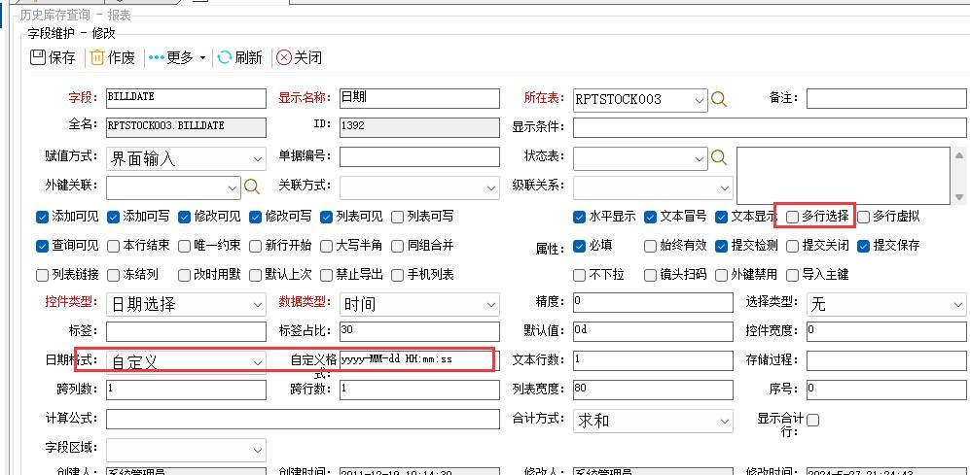Click the 刷新 refresh icon
The image size is (970, 475).
click(225, 57)
